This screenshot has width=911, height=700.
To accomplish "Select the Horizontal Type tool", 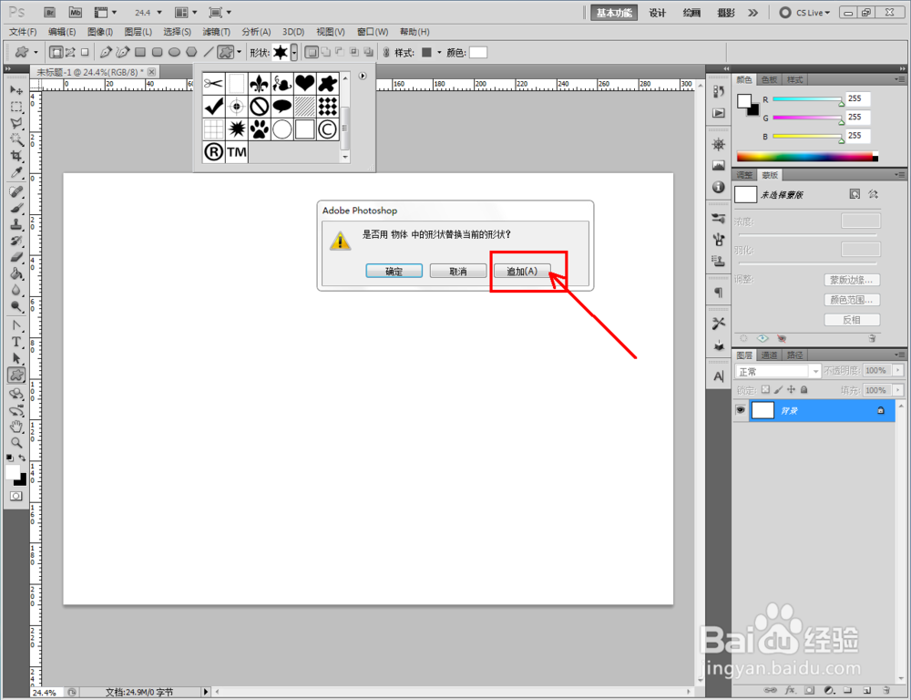I will 16,342.
